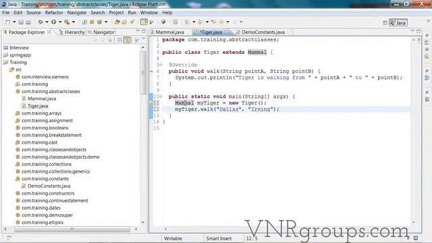
Task: Open the Debug configurations dropdown arrow
Action: click(47, 22)
